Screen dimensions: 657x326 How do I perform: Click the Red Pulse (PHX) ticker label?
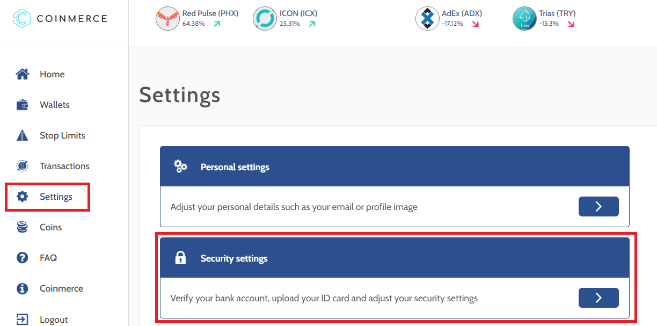210,13
